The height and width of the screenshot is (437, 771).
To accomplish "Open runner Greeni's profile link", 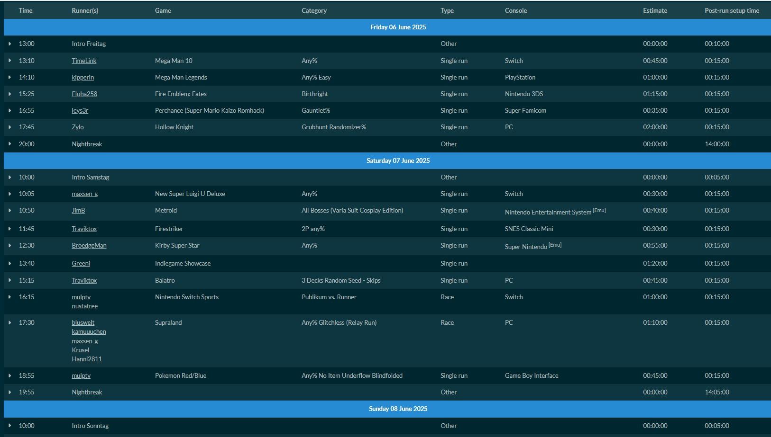I will tap(81, 263).
